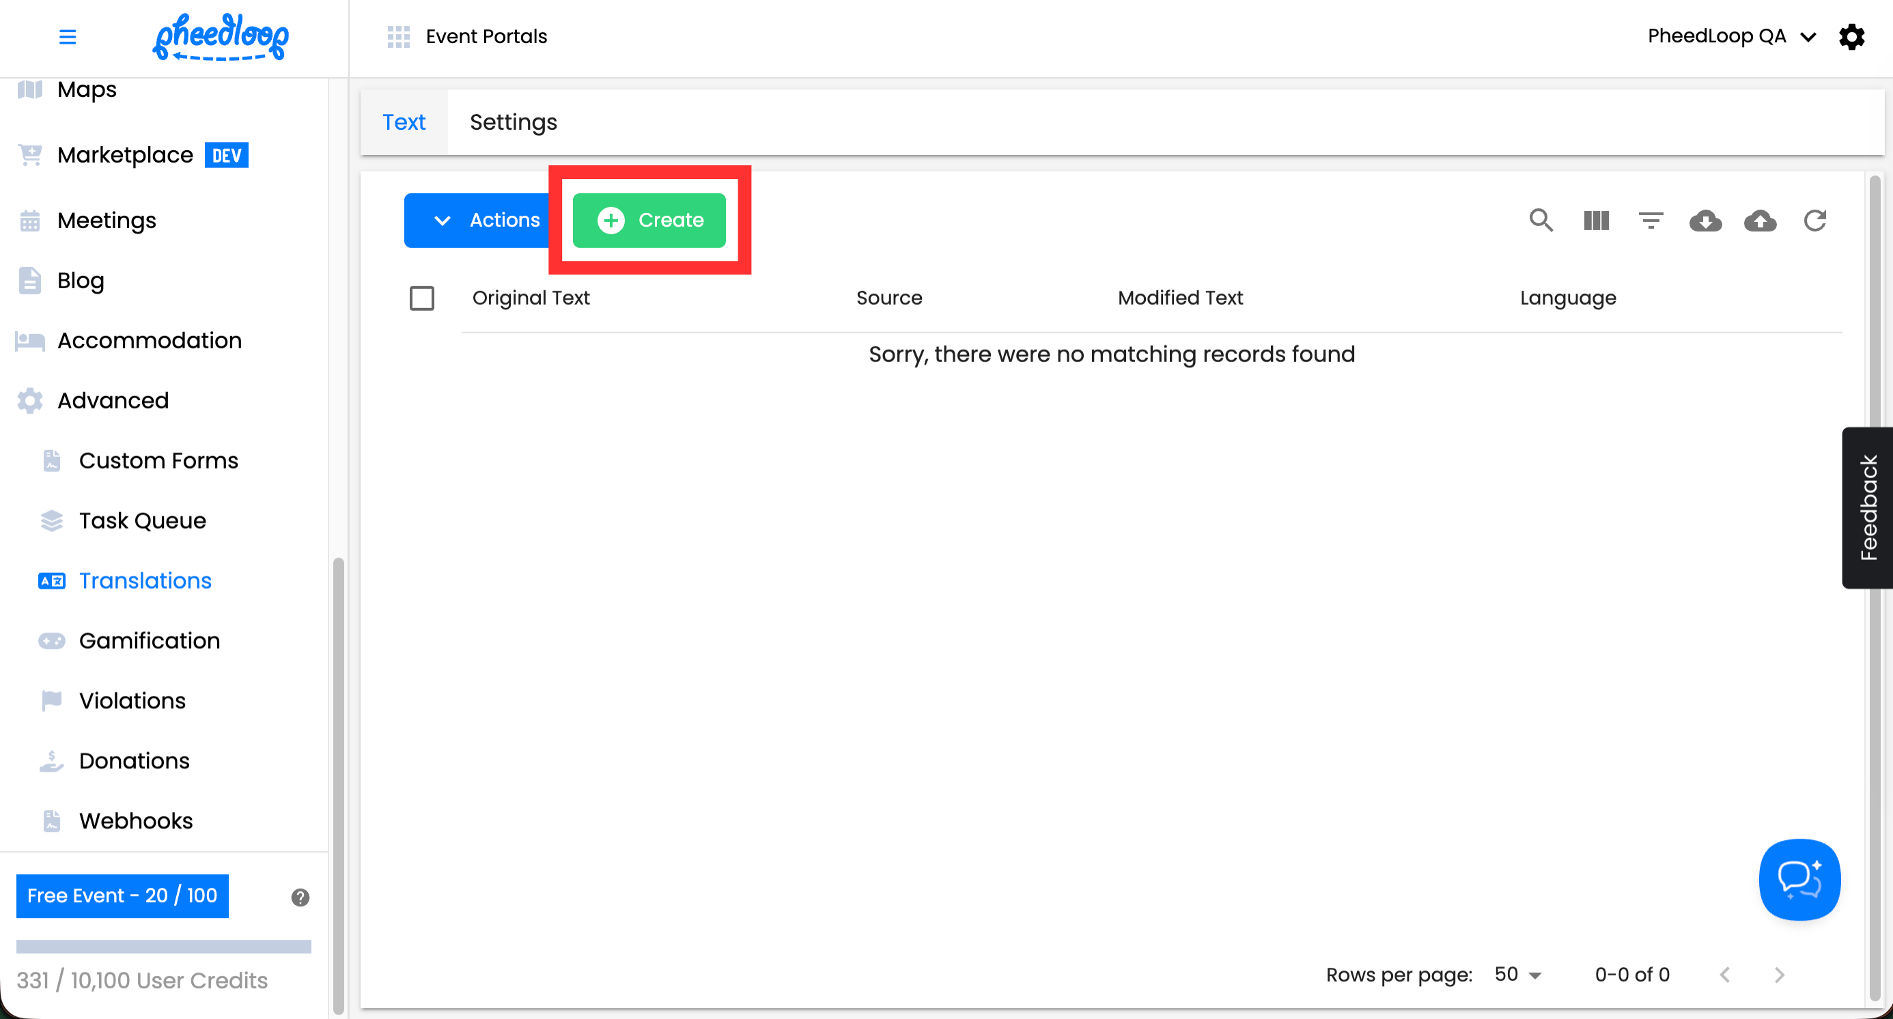Toggle the hamburger menu icon
Screen dimensions: 1893x1019
(x=68, y=37)
